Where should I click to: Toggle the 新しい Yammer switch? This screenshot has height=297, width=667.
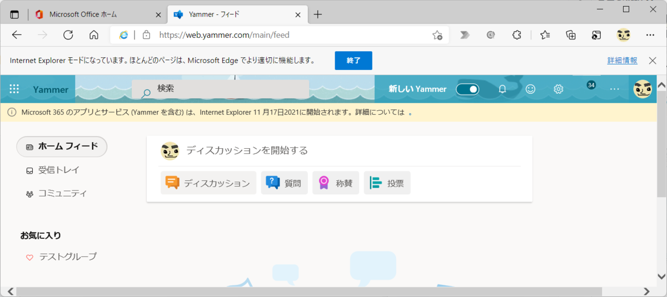pos(467,89)
